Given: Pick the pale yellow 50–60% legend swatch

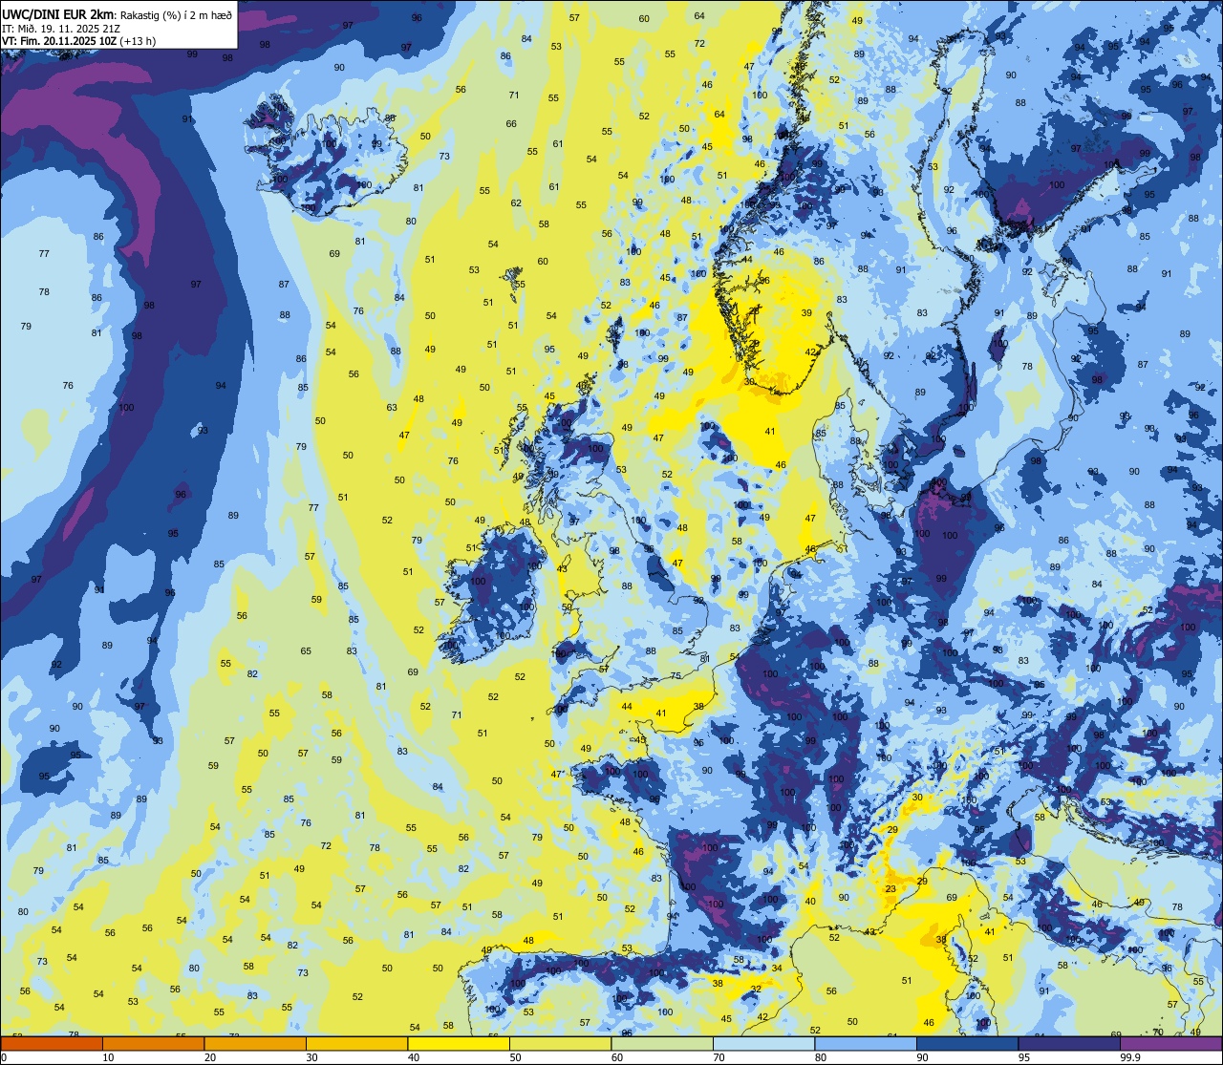Looking at the screenshot, I should [560, 1043].
